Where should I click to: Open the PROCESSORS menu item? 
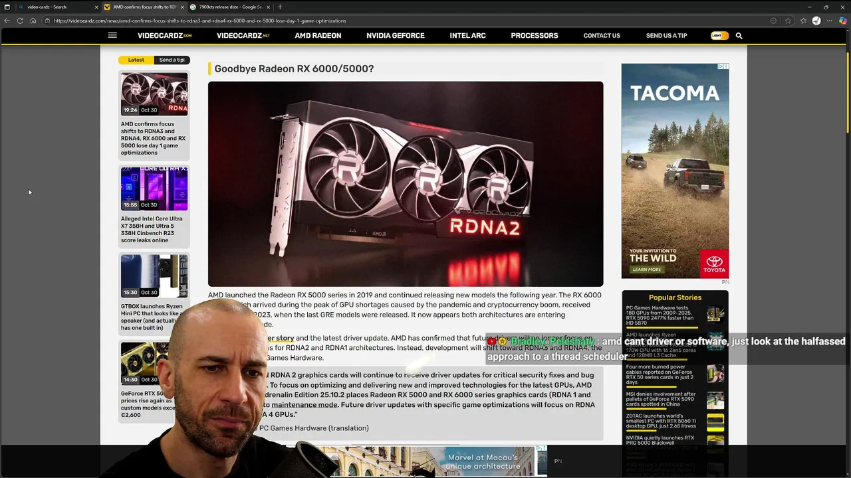(x=535, y=36)
